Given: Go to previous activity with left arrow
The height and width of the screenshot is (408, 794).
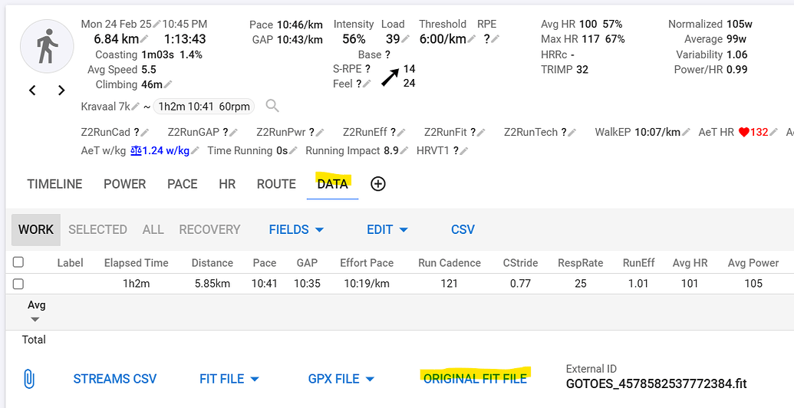Looking at the screenshot, I should pyautogui.click(x=32, y=90).
